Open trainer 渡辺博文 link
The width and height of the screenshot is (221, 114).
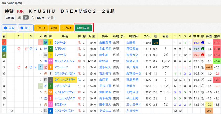tap(132, 49)
